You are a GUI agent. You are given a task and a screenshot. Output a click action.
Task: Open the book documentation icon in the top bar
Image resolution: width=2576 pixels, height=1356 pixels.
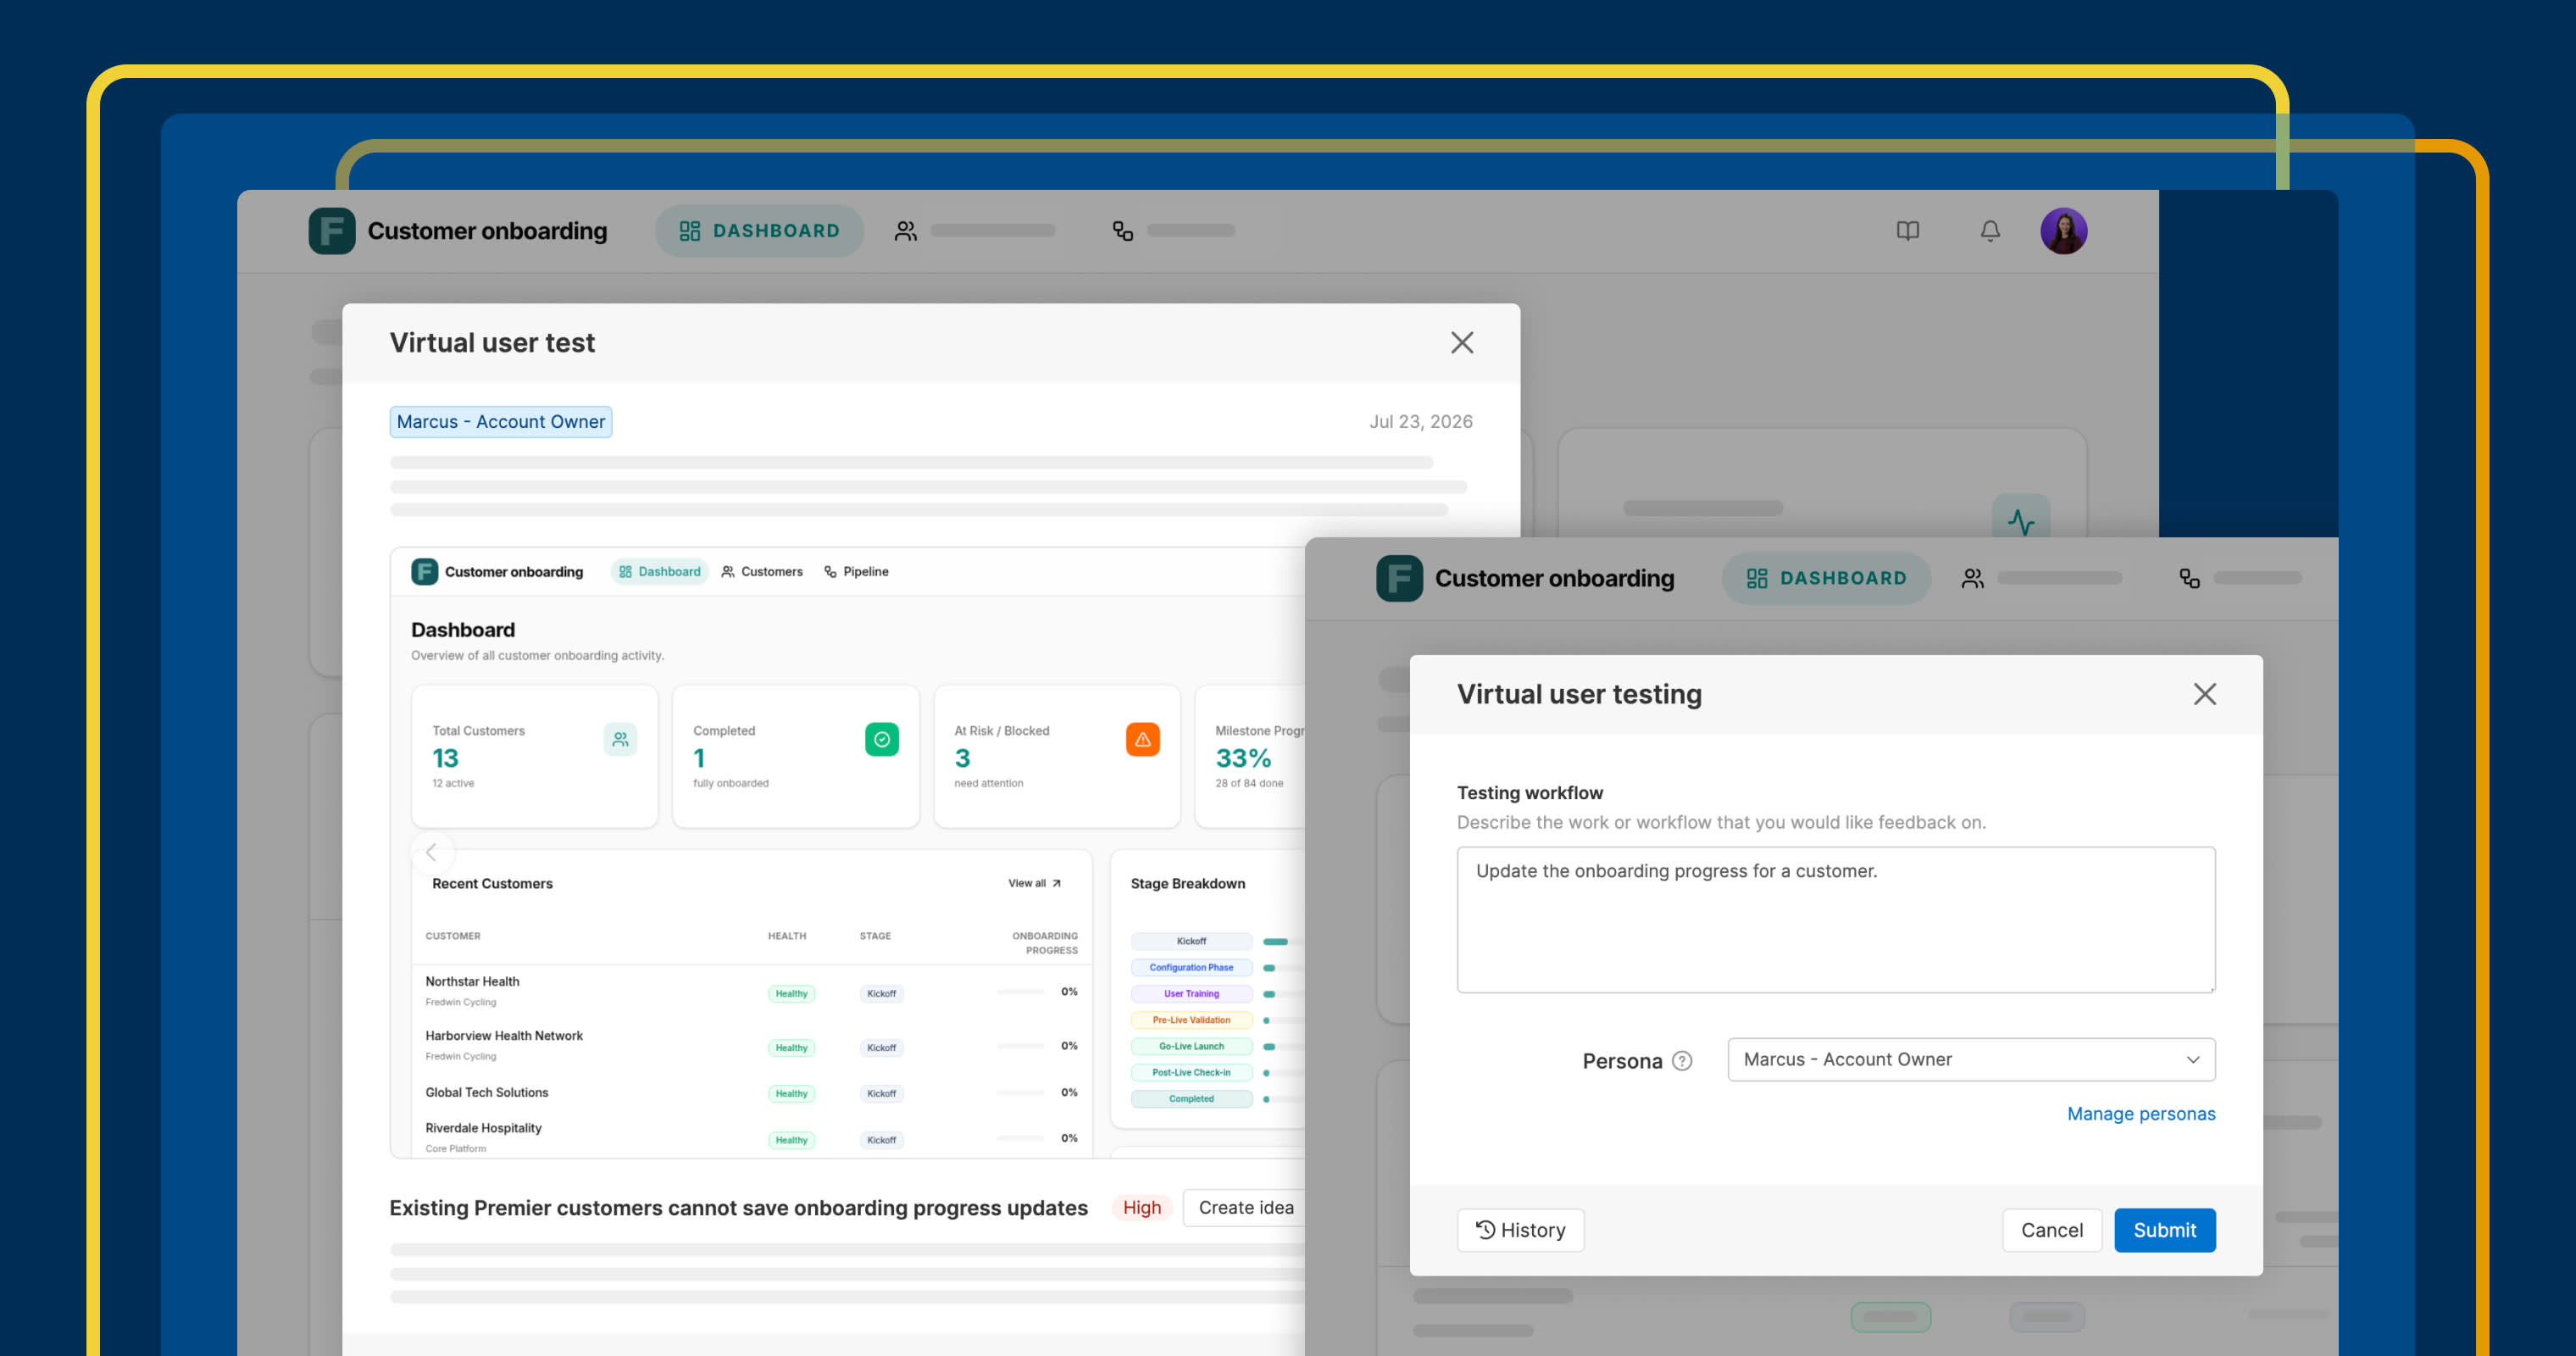coord(1908,231)
